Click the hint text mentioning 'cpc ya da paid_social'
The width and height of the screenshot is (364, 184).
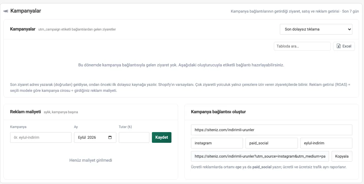[x=269, y=167]
